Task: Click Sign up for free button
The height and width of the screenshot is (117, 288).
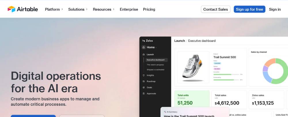Action: coord(249,9)
